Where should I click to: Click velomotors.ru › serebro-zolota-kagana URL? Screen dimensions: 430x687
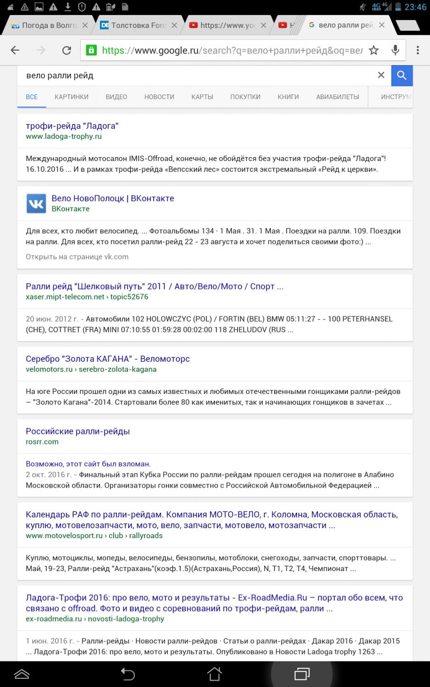pos(91,369)
